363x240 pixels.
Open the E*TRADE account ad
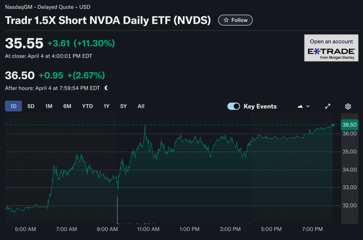coord(331,48)
